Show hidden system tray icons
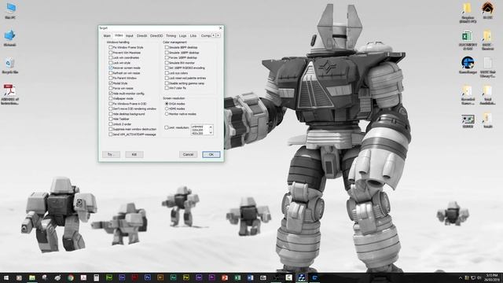The height and width of the screenshot is (283, 503). point(461,277)
